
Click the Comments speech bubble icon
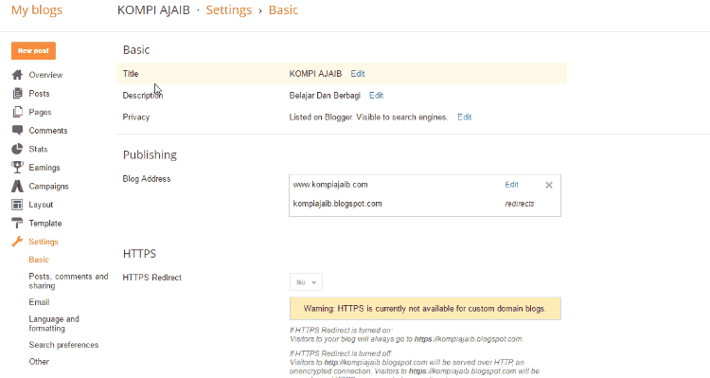pyautogui.click(x=17, y=131)
